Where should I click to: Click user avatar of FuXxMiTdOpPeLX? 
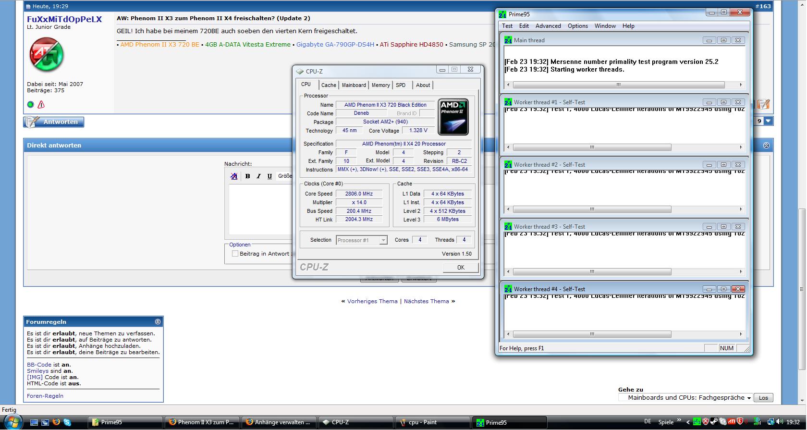[x=47, y=54]
